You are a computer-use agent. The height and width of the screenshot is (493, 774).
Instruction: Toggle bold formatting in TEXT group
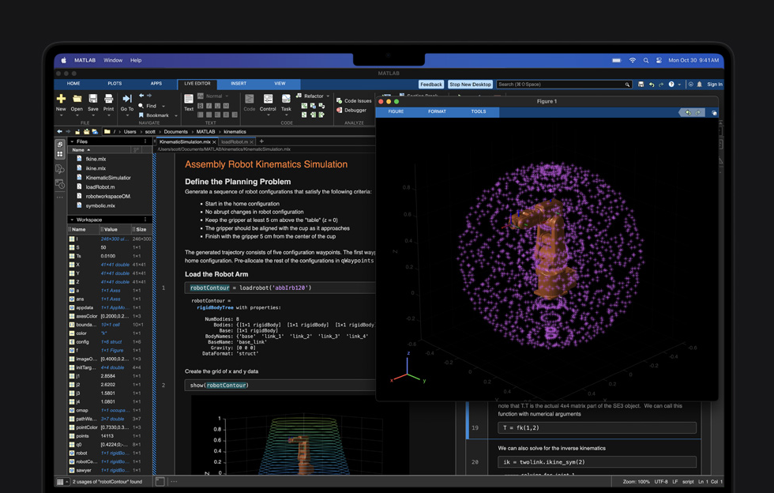[201, 106]
